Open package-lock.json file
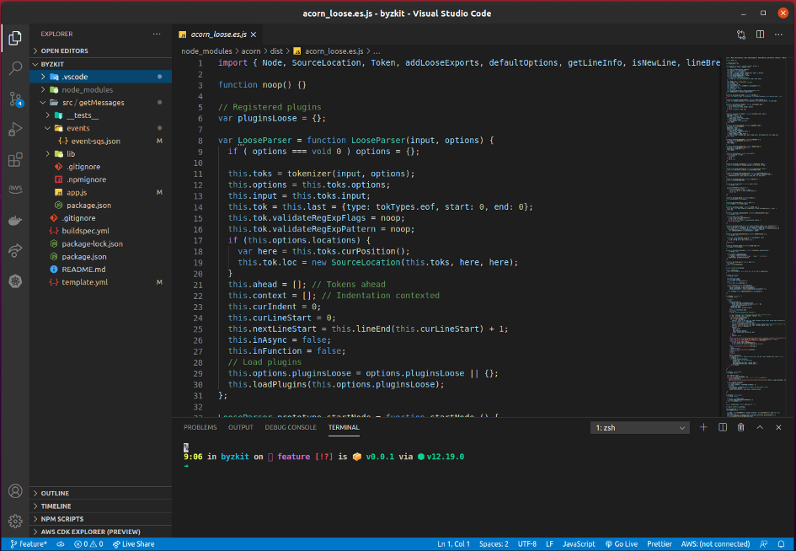 pos(100,243)
